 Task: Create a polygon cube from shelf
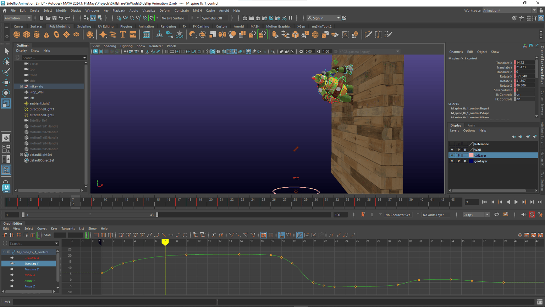tap(27, 34)
